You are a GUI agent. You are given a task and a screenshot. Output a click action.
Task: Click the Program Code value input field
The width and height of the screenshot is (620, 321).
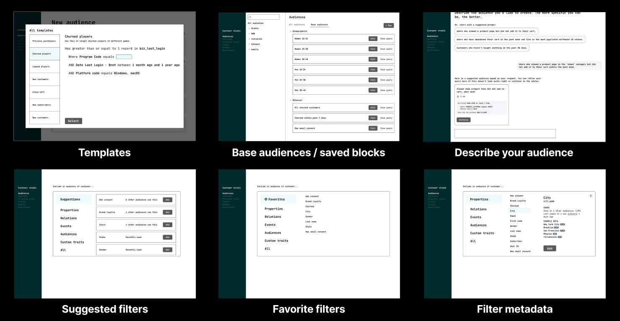pos(124,57)
